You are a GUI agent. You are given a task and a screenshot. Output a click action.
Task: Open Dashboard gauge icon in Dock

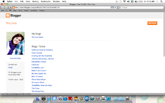coord(44,99)
